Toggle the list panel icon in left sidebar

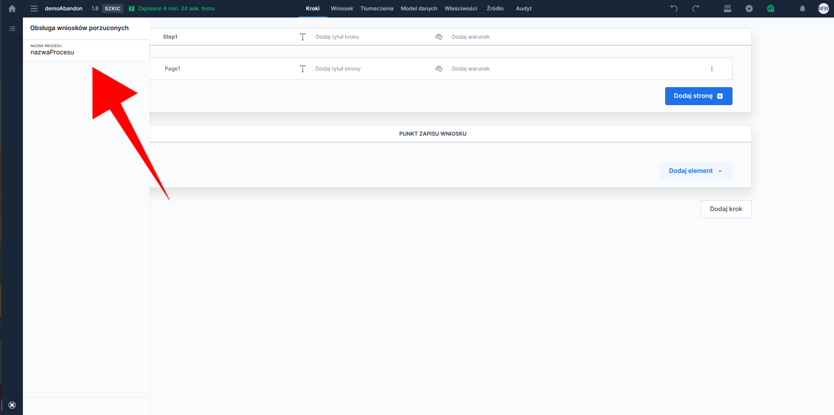[12, 29]
